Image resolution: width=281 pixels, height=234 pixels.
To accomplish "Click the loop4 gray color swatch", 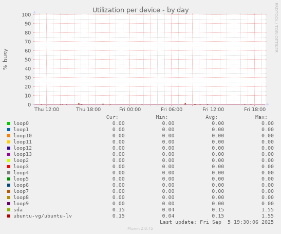I will 9,173.
